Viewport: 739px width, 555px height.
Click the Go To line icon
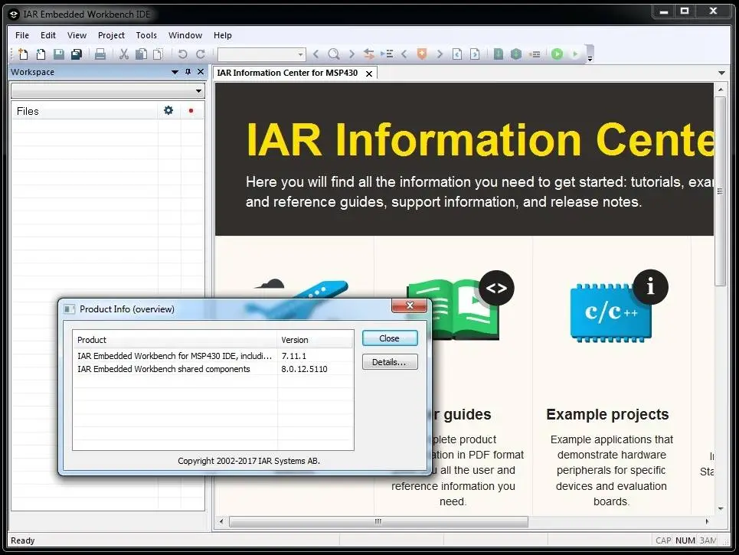(387, 54)
